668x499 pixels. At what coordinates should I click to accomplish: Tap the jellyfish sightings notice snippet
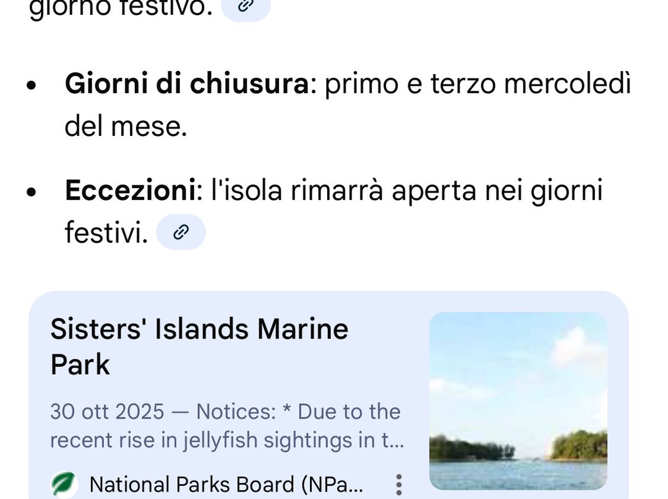[226, 440]
